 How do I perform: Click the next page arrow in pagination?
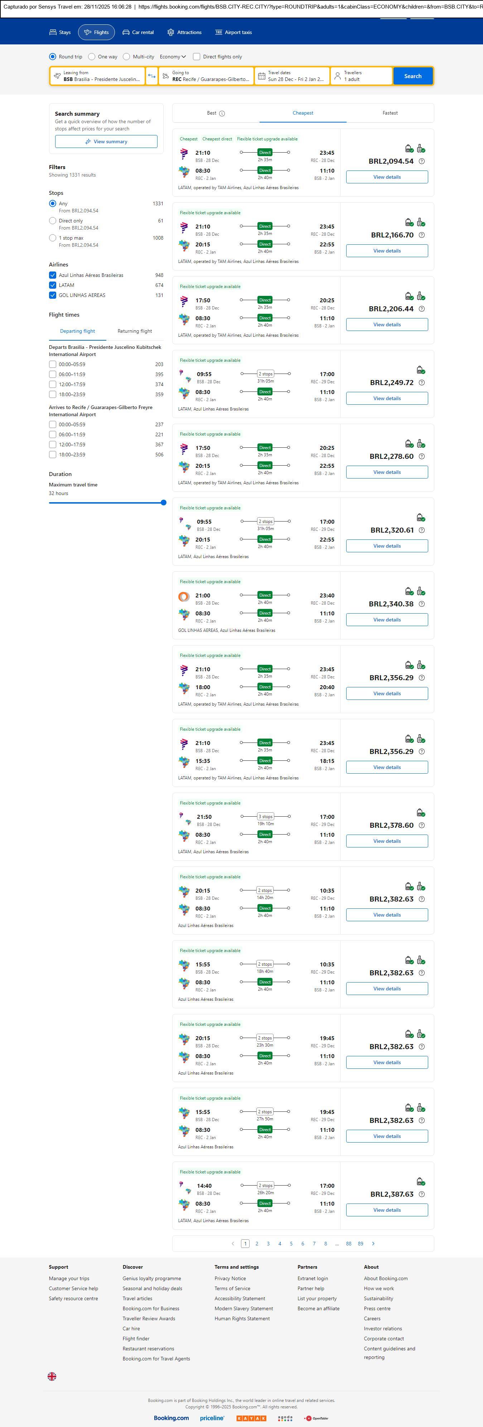[373, 1244]
